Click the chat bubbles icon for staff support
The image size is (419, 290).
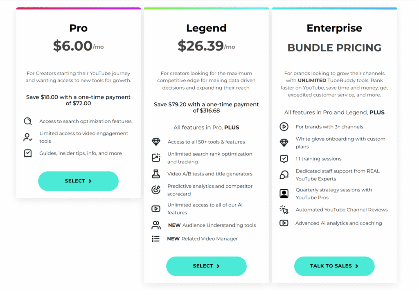[x=284, y=175]
